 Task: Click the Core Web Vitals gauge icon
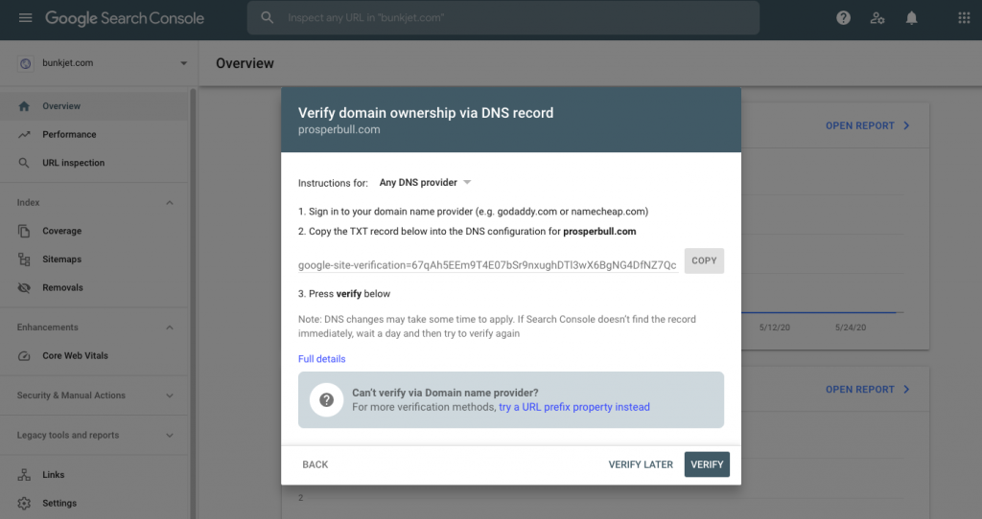[x=24, y=356]
